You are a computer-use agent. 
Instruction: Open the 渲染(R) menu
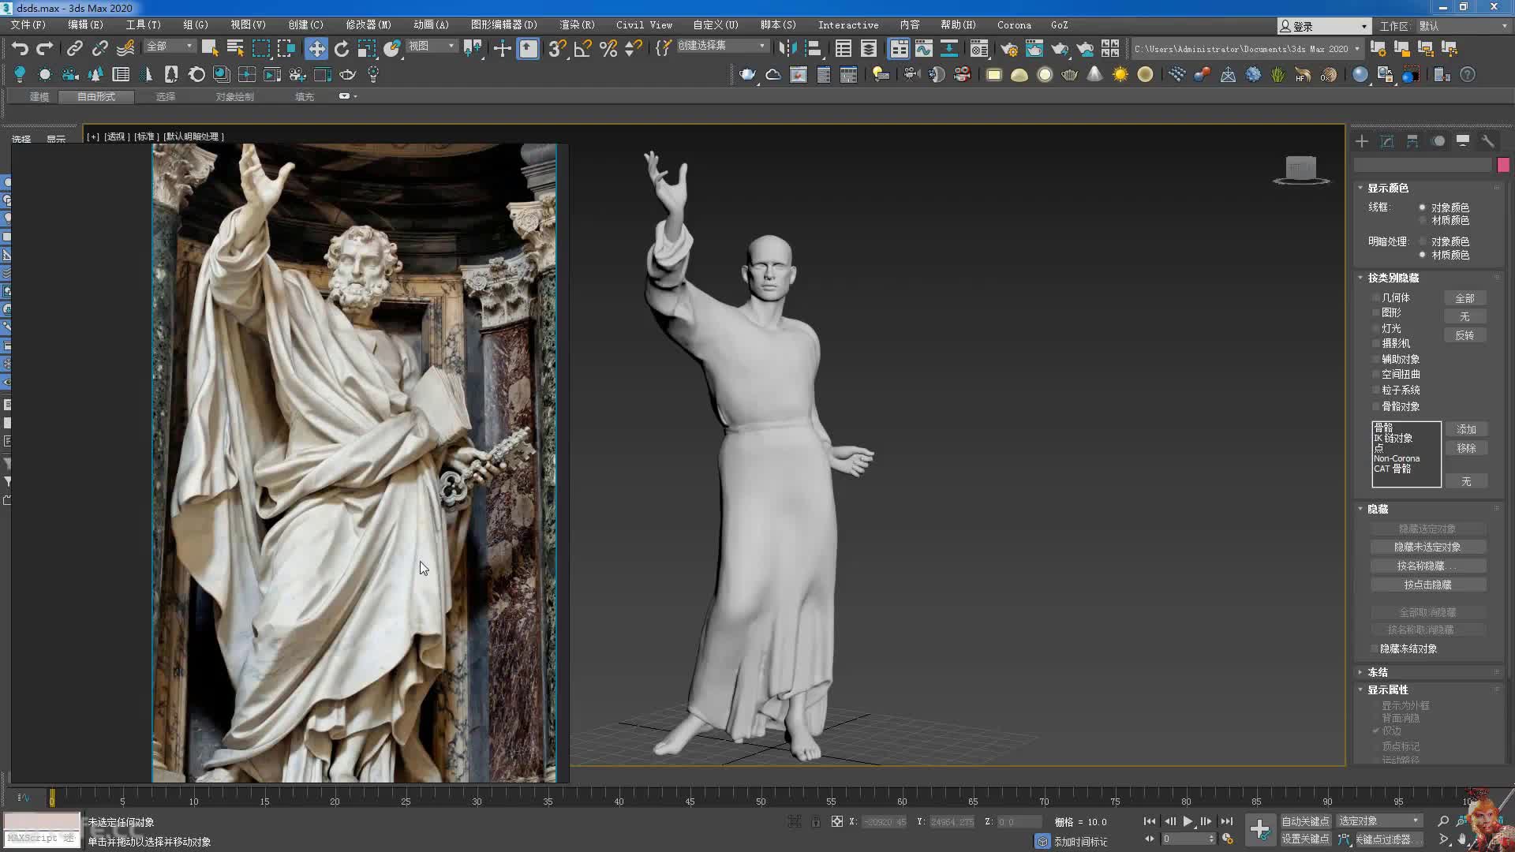click(x=577, y=25)
